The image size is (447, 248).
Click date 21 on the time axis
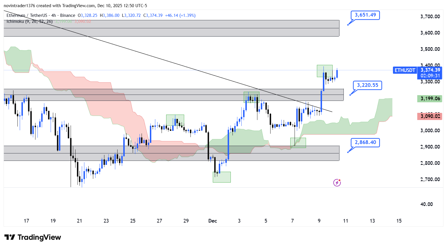[x=80, y=221]
